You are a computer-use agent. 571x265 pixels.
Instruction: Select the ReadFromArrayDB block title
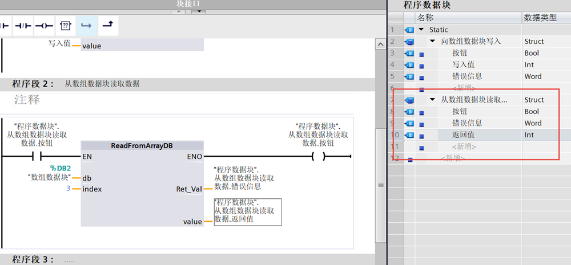(142, 146)
